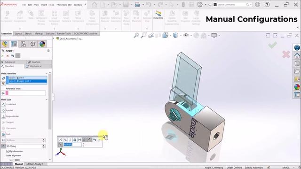Open the FeatureManager design tree tab
This screenshot has width=301, height=169.
[5, 44]
